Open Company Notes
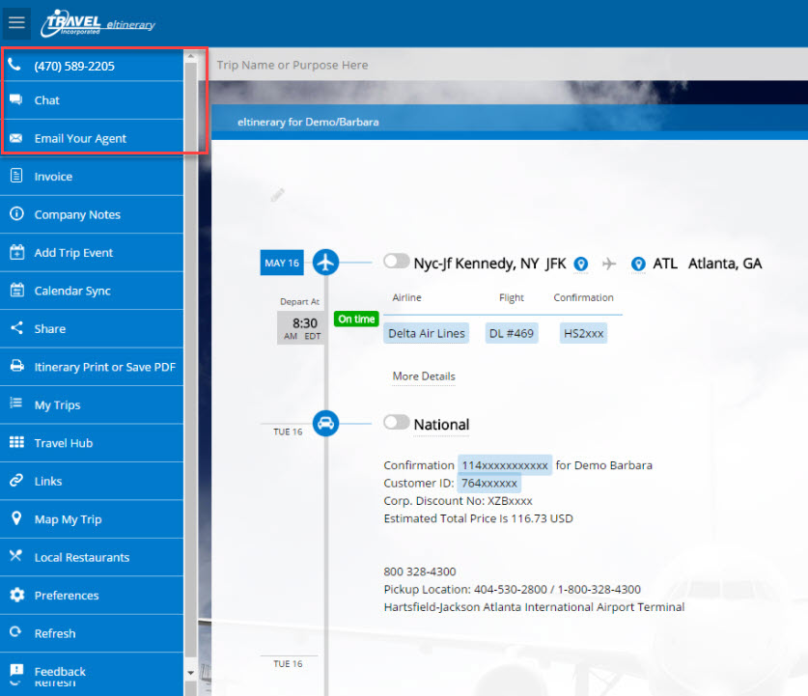 [x=92, y=215]
